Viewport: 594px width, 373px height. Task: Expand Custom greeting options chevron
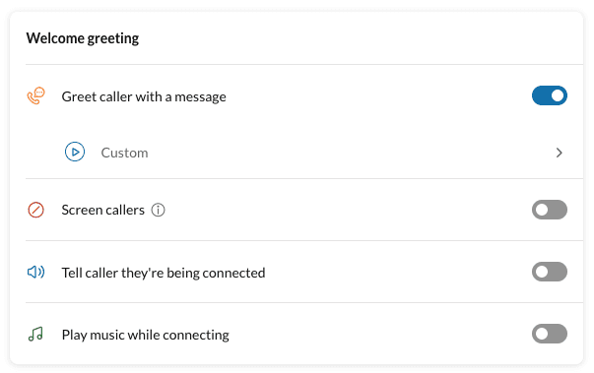tap(560, 153)
